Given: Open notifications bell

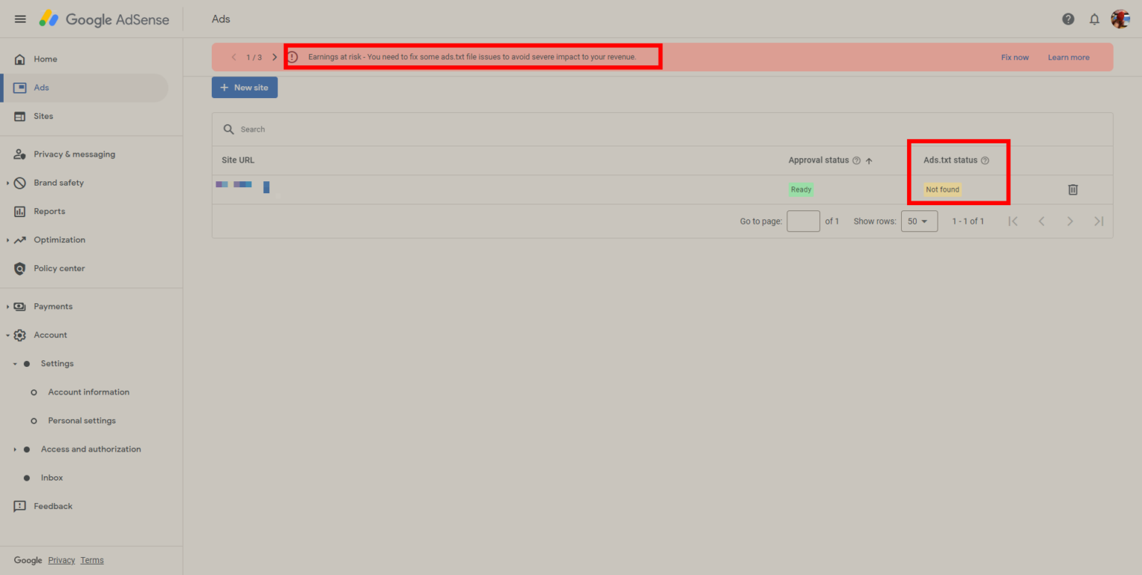Looking at the screenshot, I should (1094, 19).
